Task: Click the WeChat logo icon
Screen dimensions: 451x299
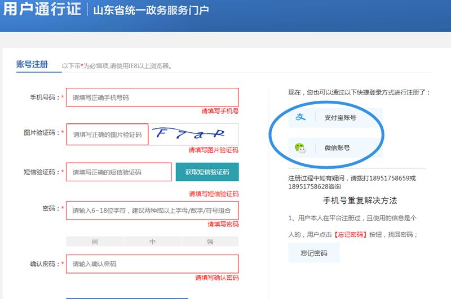Action: [x=300, y=148]
